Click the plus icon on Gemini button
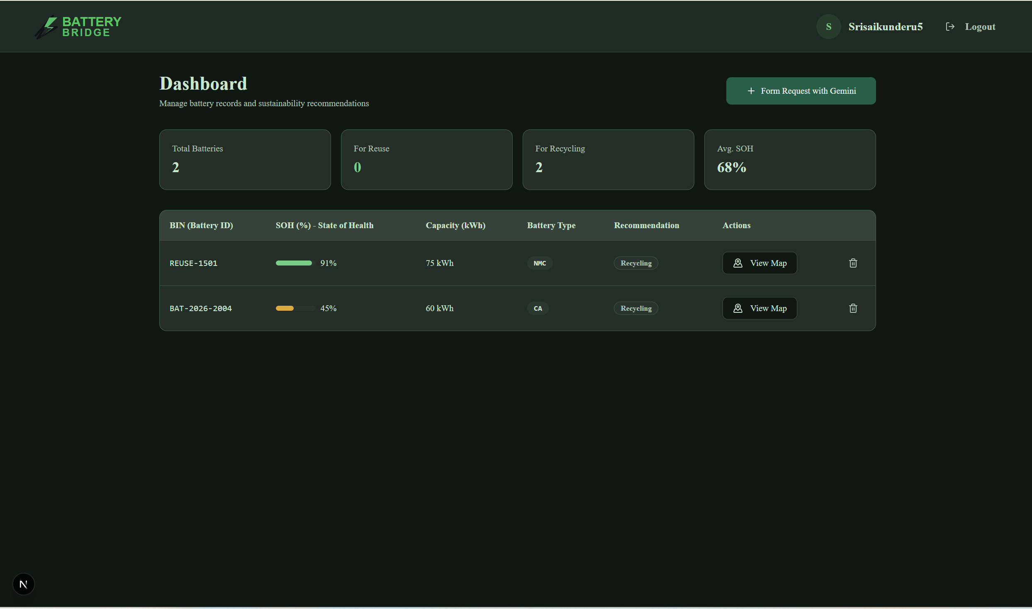The width and height of the screenshot is (1032, 609). click(751, 91)
